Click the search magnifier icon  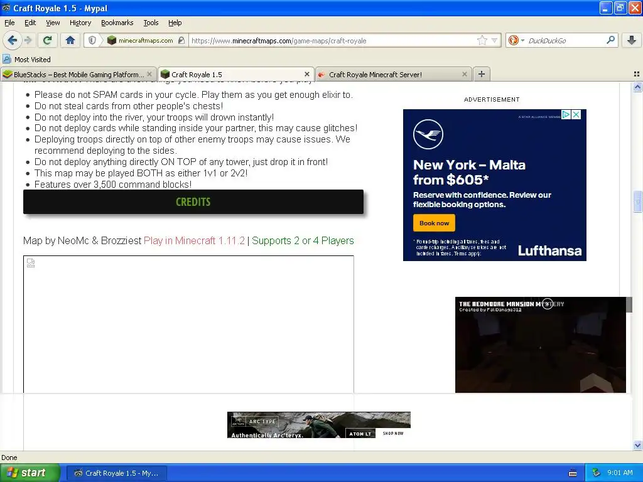coord(610,40)
